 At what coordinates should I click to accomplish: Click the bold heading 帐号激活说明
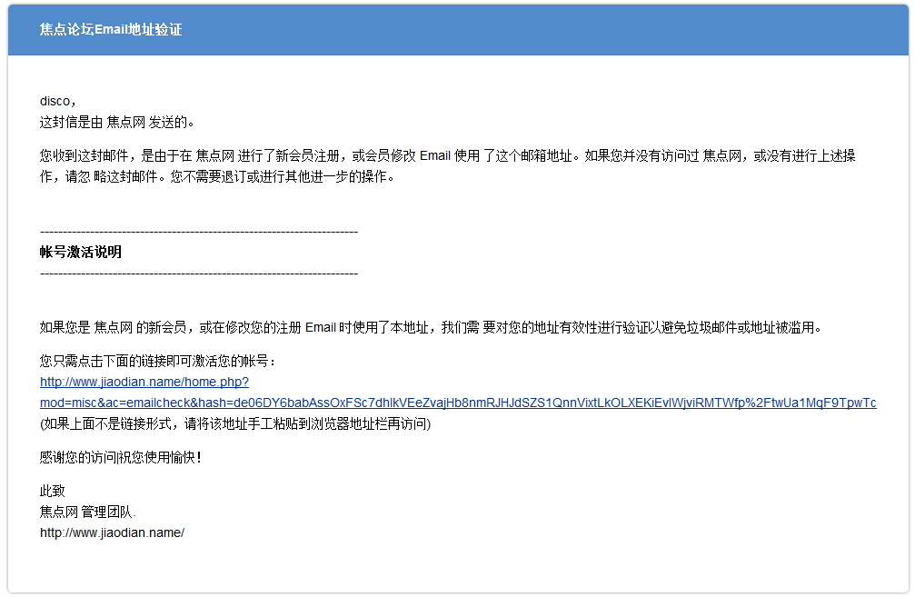click(81, 252)
